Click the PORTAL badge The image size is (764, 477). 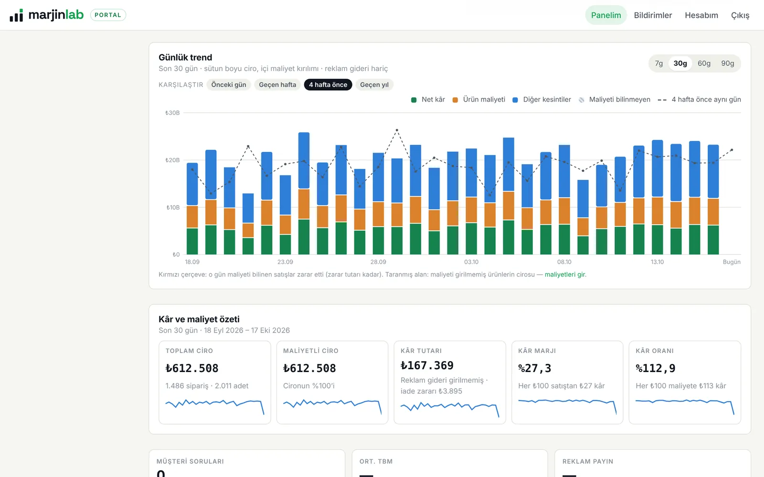pos(108,15)
